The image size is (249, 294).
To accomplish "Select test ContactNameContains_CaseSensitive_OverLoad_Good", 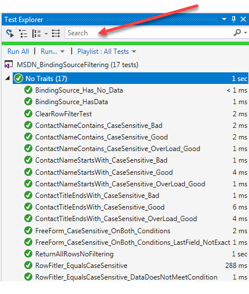I will coord(118,149).
